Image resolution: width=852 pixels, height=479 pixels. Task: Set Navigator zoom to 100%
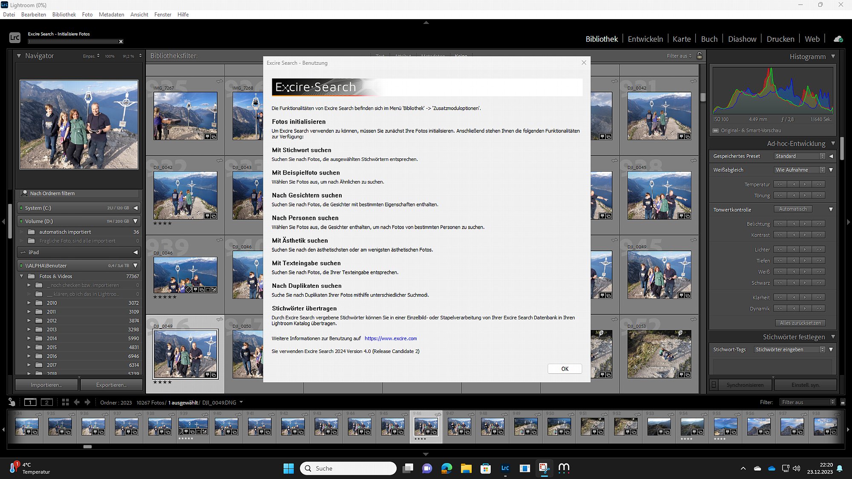pyautogui.click(x=109, y=56)
